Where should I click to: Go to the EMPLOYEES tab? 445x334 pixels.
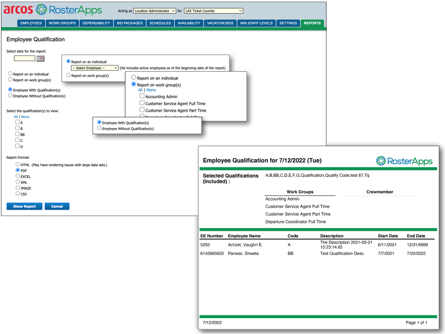pos(31,23)
